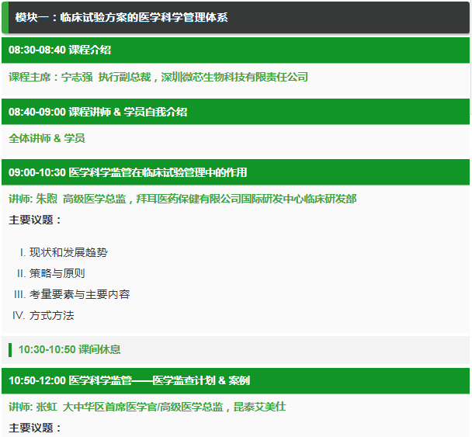Select the 08:30-08:40 课程介绍 session bar
This screenshot has height=437, width=472.
click(x=235, y=50)
